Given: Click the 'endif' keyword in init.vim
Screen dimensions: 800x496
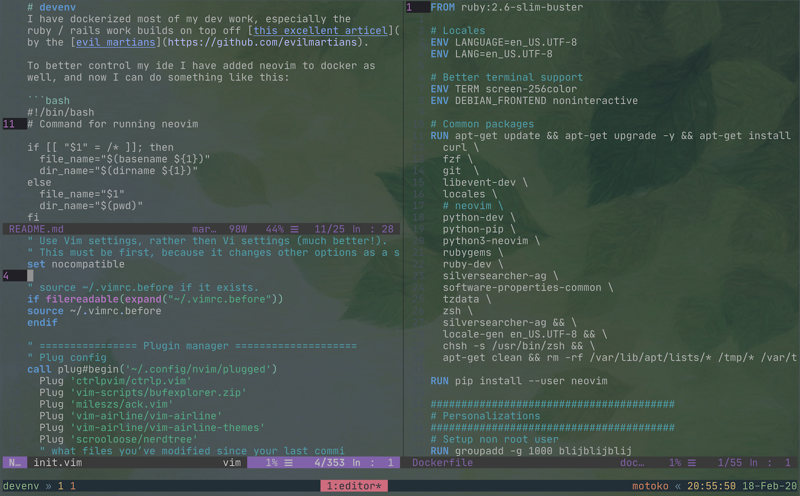Looking at the screenshot, I should point(42,323).
